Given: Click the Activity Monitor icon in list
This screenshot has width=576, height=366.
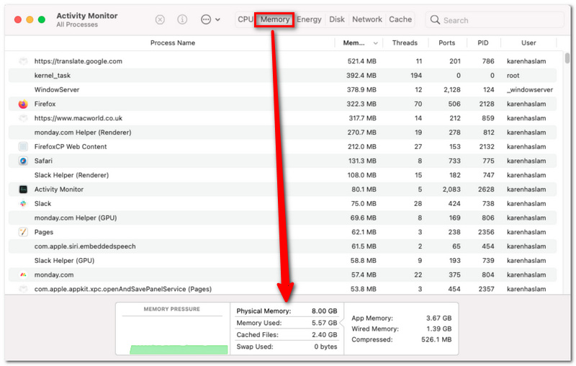Looking at the screenshot, I should [x=23, y=189].
